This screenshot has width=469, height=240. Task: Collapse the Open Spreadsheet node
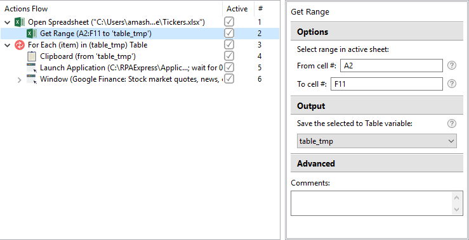pos(8,22)
